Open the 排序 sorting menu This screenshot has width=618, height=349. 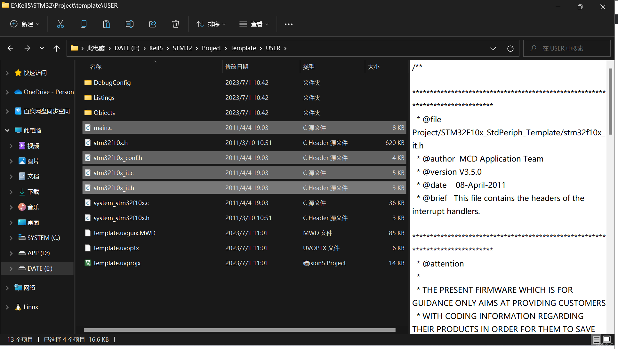click(x=211, y=24)
